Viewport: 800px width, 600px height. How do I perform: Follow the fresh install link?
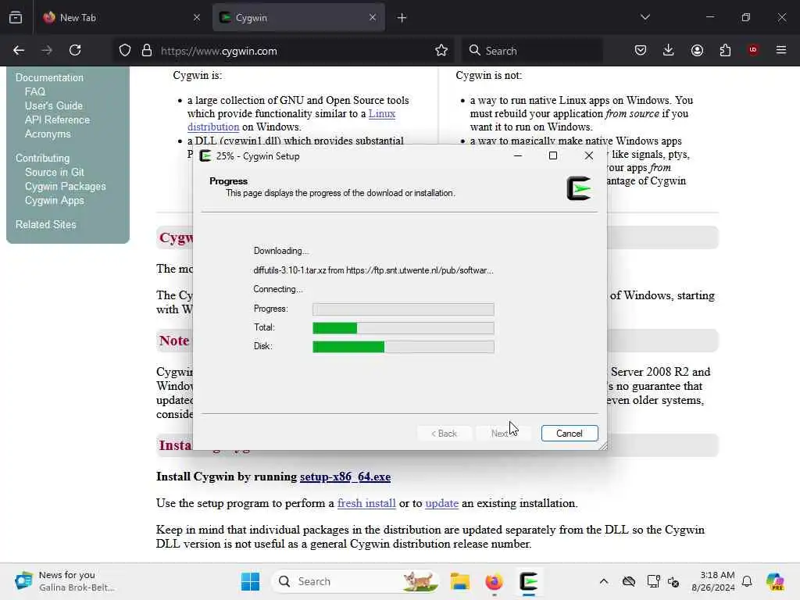(366, 503)
